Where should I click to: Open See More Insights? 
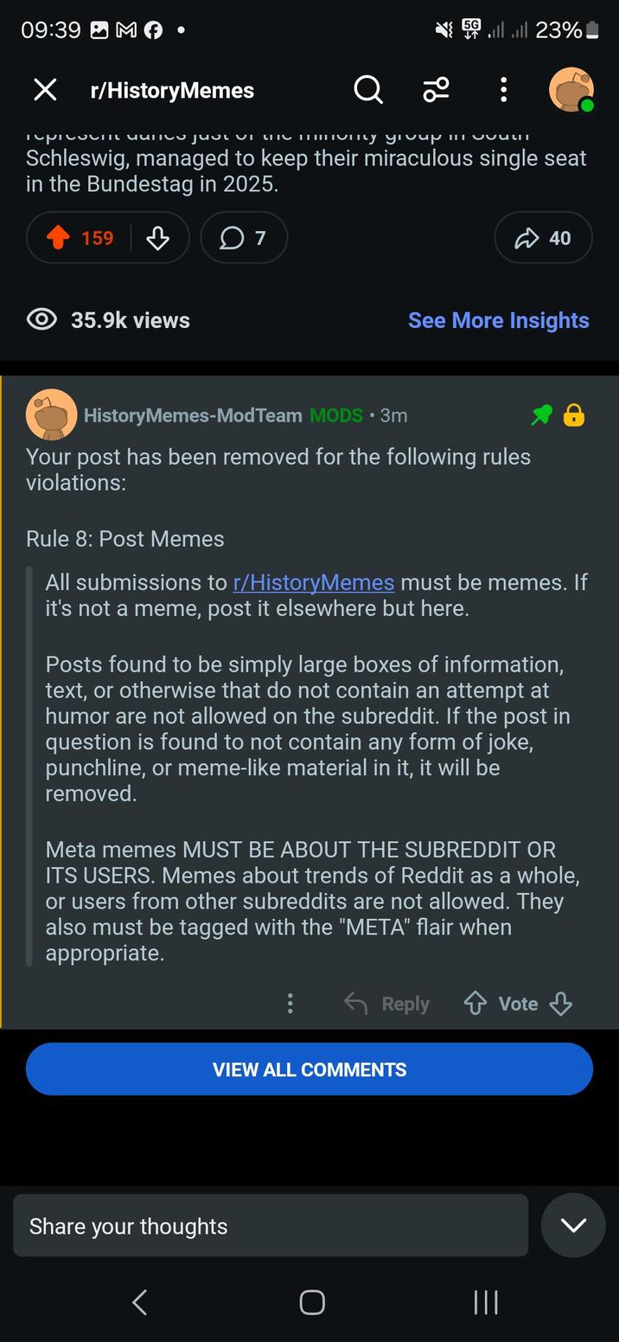498,320
